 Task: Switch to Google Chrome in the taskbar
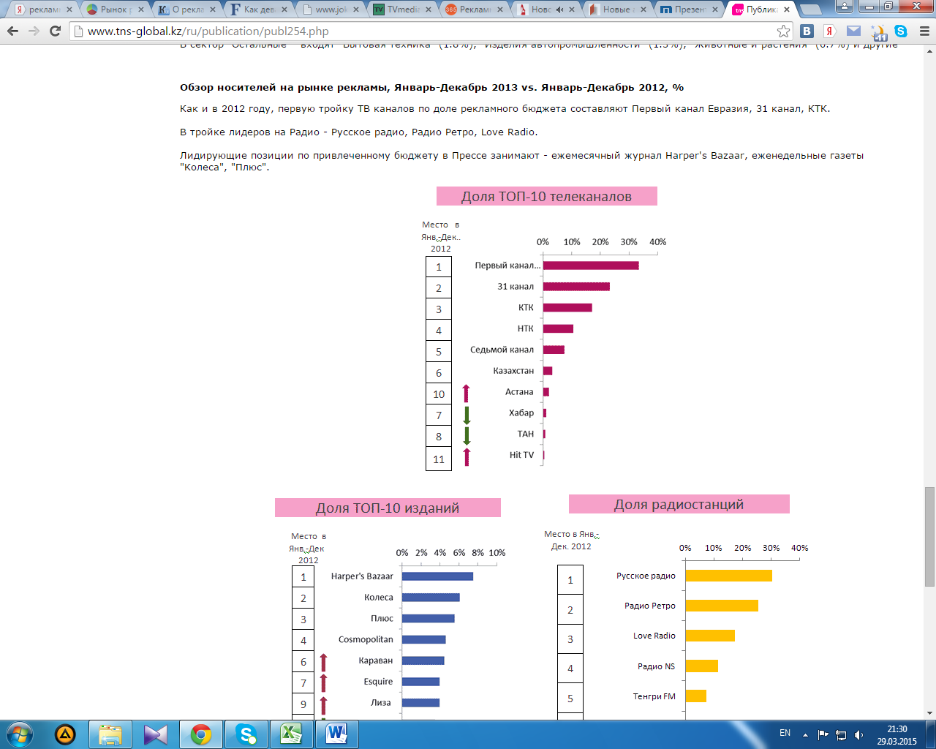[201, 734]
